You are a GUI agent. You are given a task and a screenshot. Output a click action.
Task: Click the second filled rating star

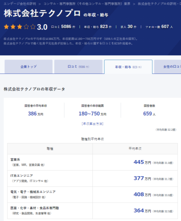click(x=13, y=27)
